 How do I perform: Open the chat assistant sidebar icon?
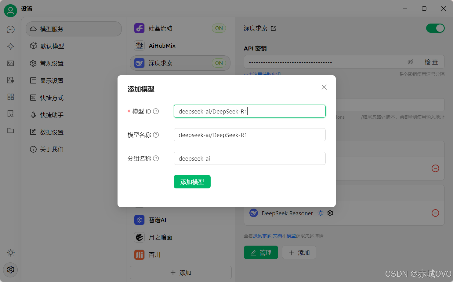click(11, 29)
